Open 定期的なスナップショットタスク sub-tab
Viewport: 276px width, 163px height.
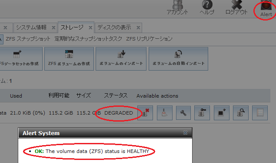(x=88, y=39)
